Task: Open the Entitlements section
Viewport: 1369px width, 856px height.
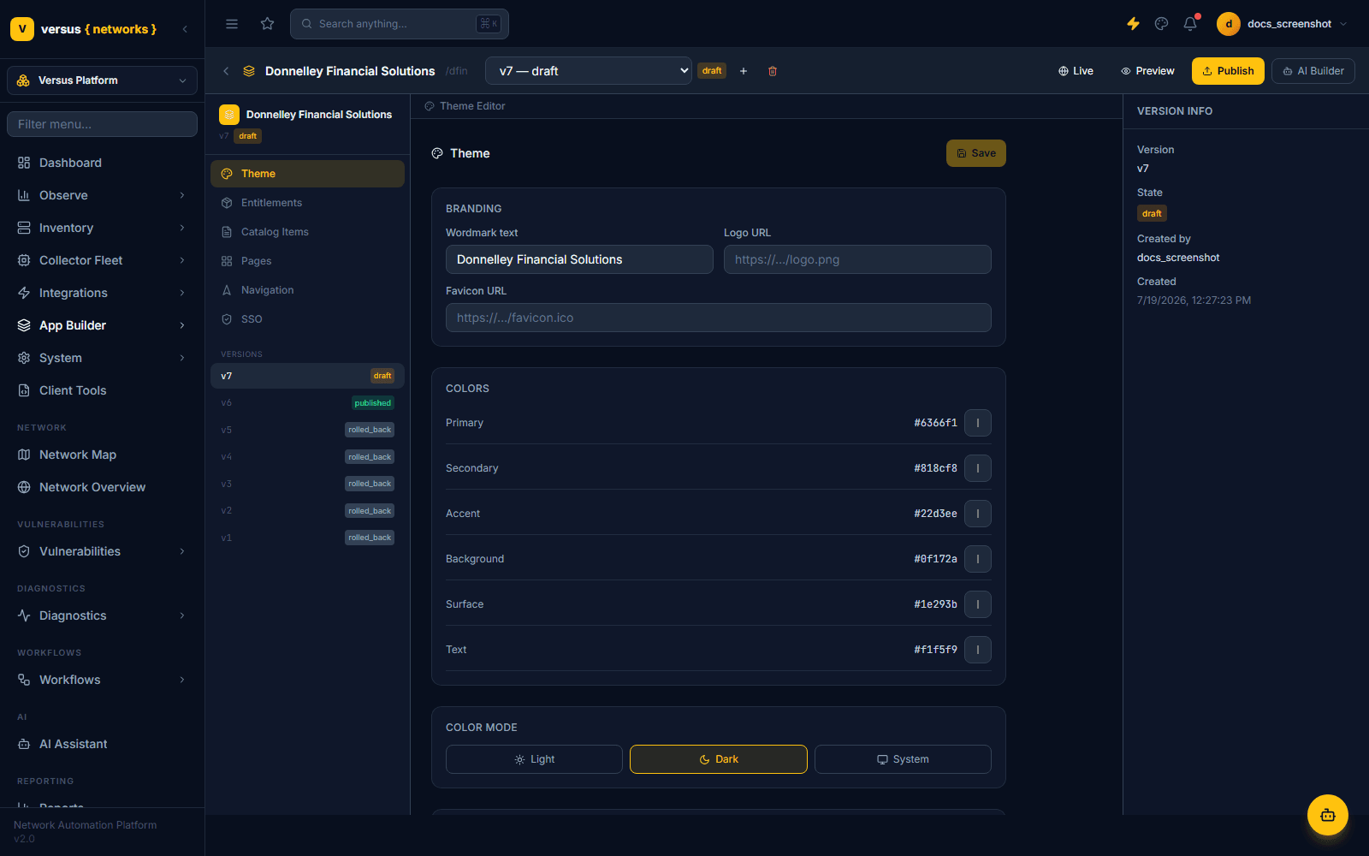Action: [x=307, y=203]
